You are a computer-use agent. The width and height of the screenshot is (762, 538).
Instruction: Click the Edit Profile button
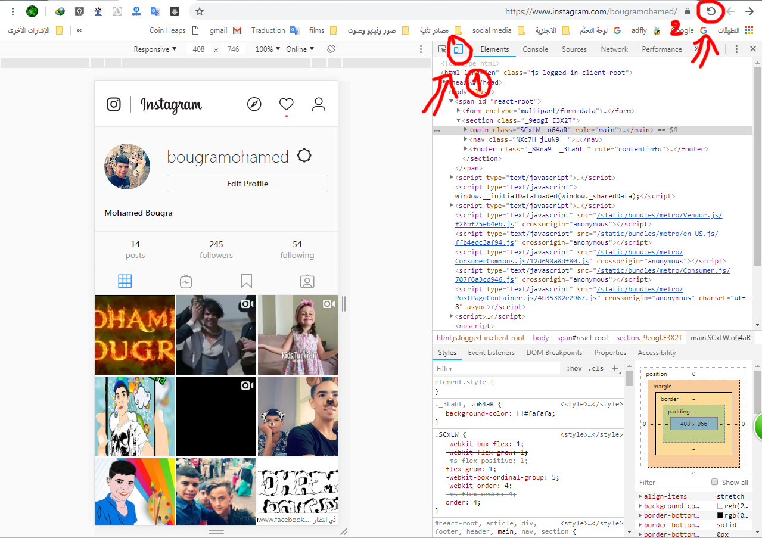(x=247, y=184)
